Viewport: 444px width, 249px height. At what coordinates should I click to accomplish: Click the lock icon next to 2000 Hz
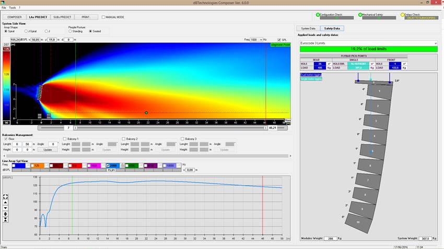click(122, 166)
